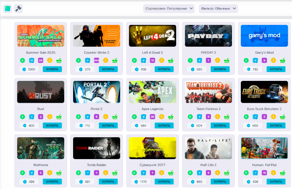Open the garry's mod banner image
Viewport: 292px width, 189px height.
click(x=264, y=36)
